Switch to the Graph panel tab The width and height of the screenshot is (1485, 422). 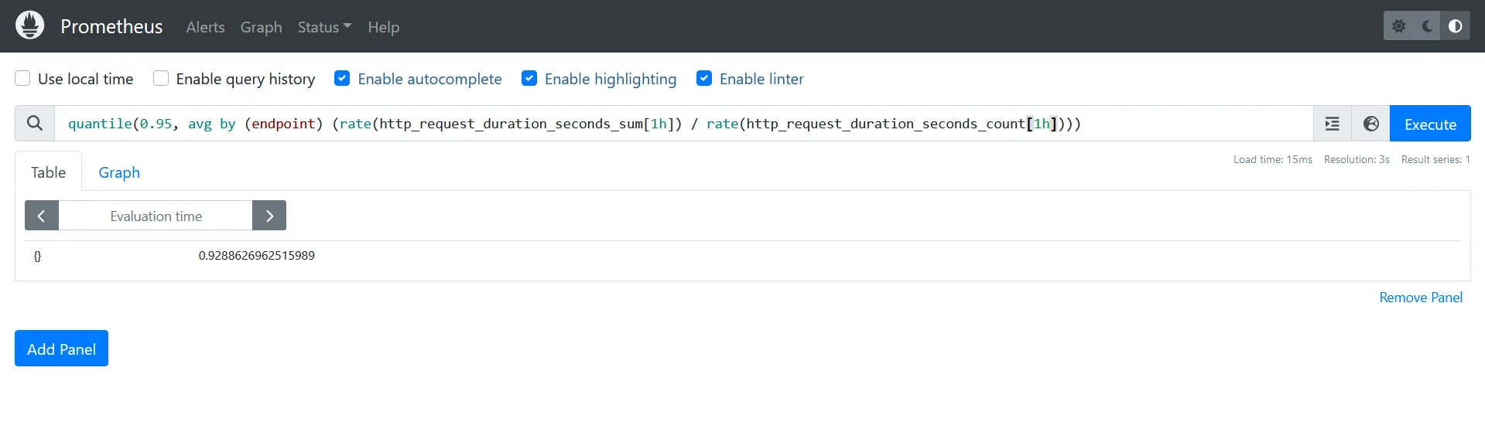[119, 172]
